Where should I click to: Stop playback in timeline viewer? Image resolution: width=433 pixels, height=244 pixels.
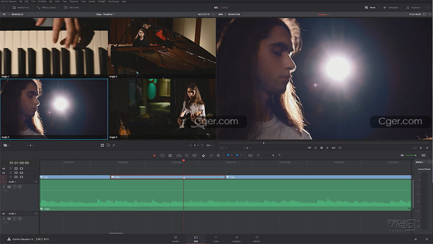321,148
